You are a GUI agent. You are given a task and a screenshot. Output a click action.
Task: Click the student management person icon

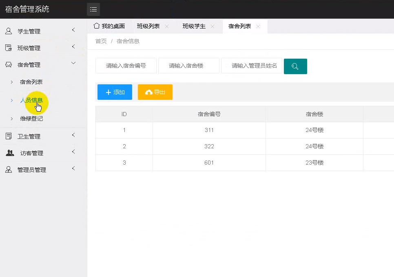9,31
